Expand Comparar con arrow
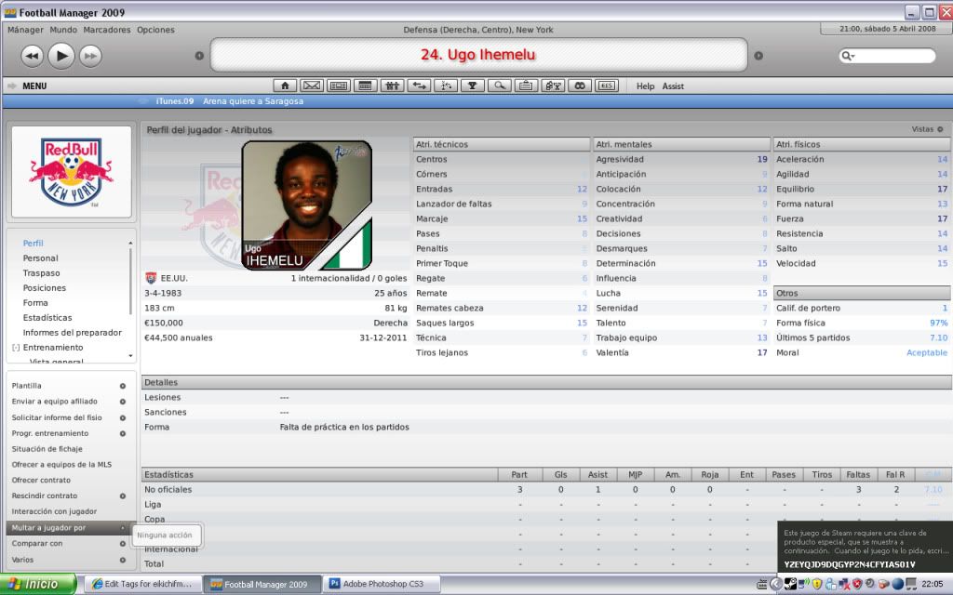Viewport: 953px width, 595px height. tap(123, 544)
